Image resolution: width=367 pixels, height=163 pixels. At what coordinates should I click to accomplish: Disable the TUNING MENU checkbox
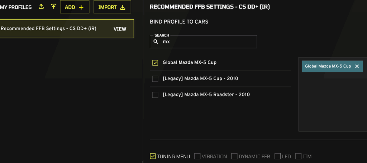coord(153,156)
